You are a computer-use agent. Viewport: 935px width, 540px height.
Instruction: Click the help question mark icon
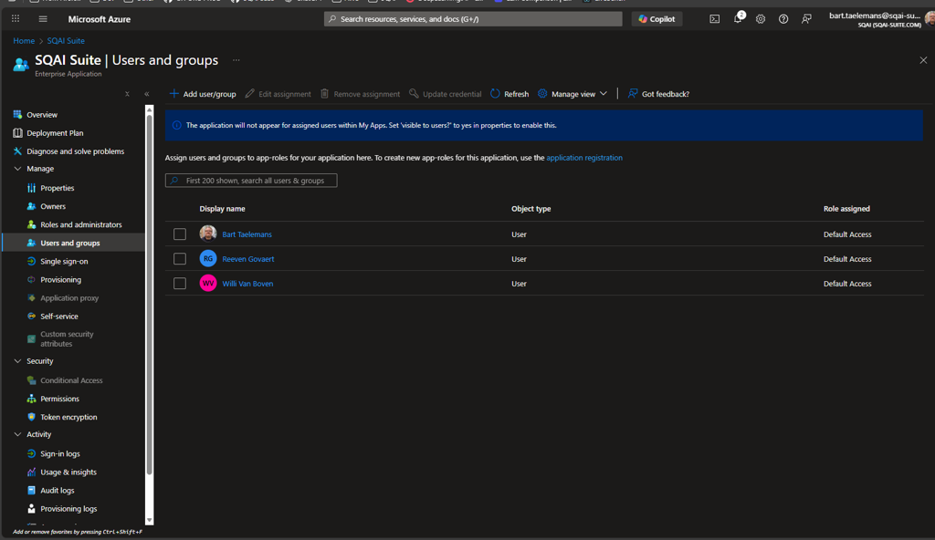coord(783,19)
